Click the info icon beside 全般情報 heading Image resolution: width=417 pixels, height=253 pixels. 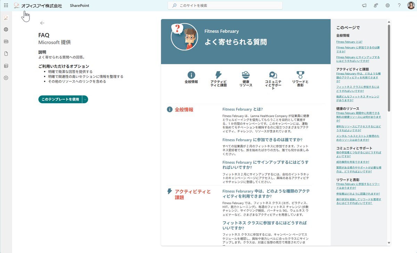click(x=170, y=109)
